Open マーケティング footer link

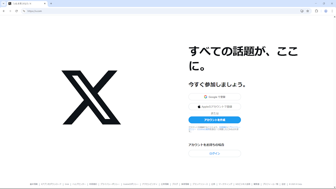point(226,184)
